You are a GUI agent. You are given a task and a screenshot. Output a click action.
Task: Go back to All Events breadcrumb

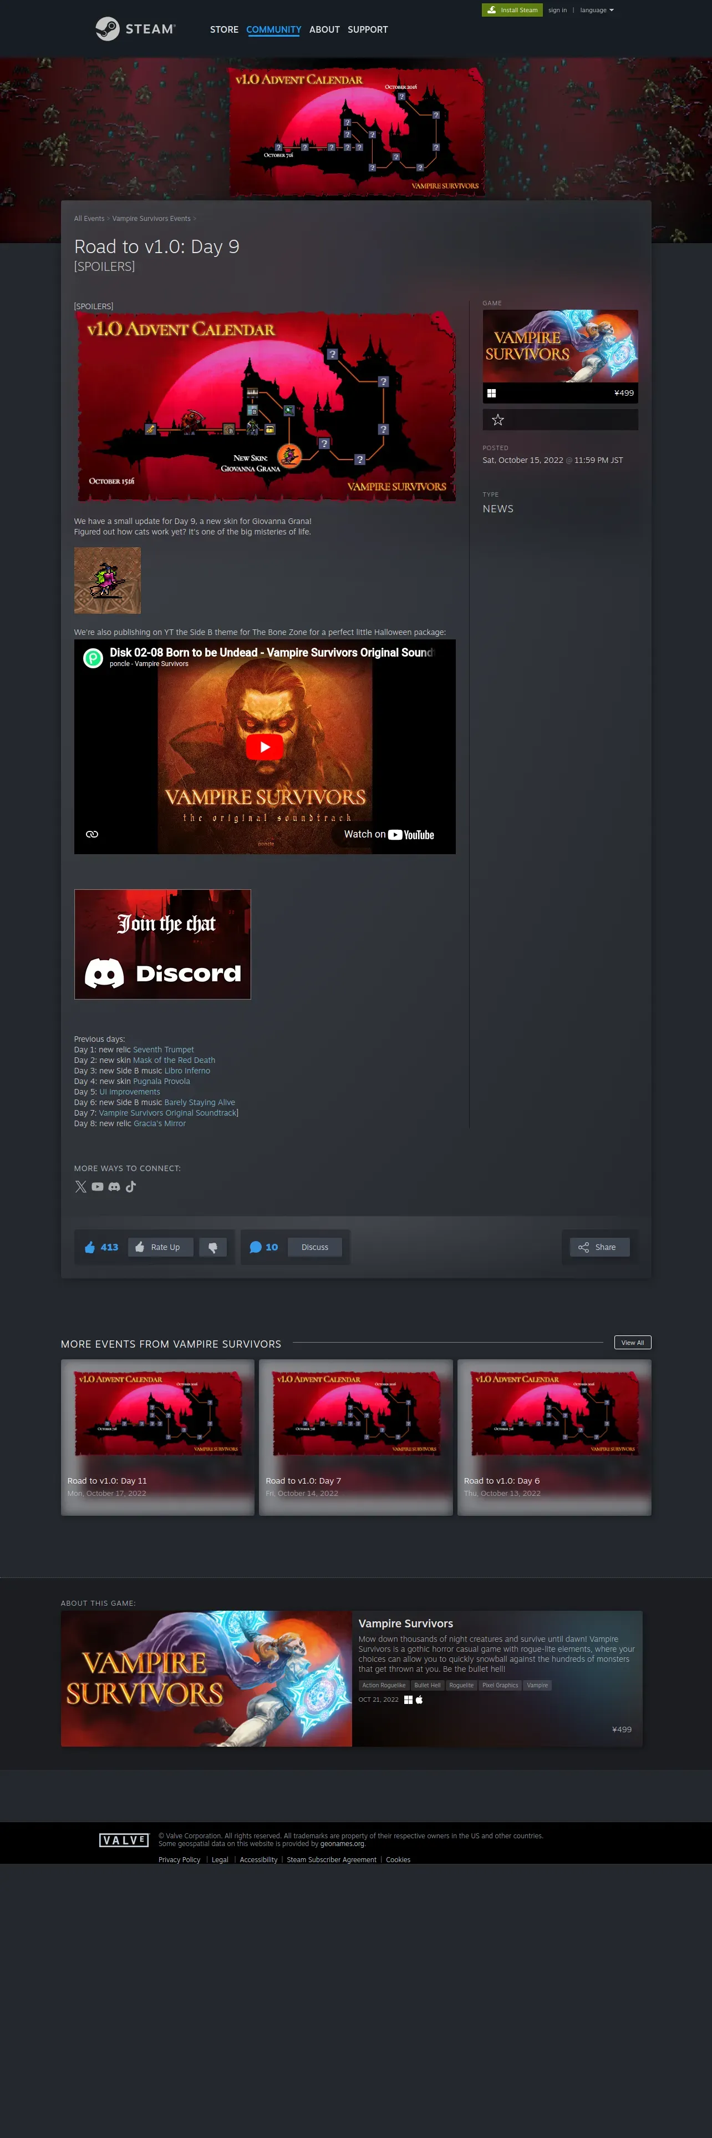pyautogui.click(x=89, y=219)
